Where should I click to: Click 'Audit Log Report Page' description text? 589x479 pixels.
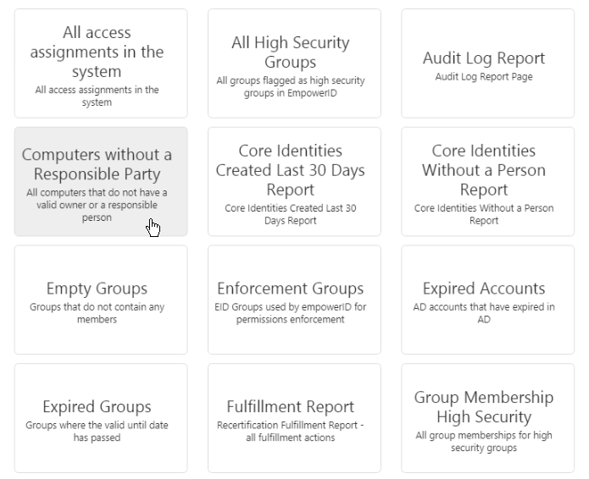point(483,78)
